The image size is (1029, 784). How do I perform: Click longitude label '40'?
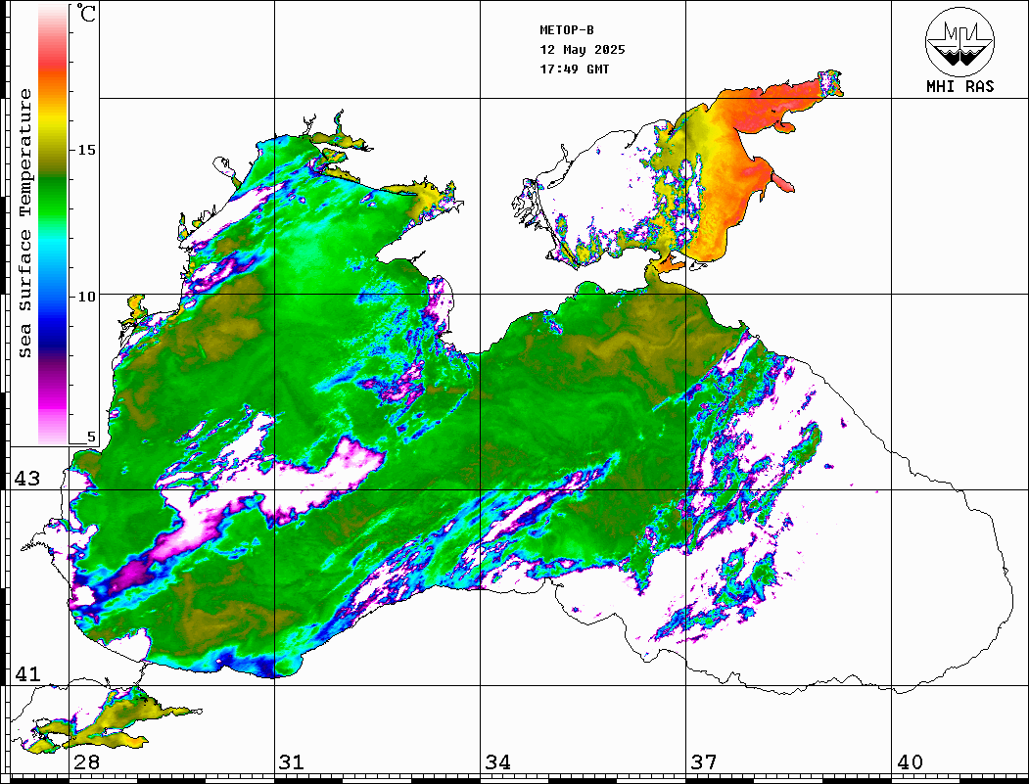point(910,762)
